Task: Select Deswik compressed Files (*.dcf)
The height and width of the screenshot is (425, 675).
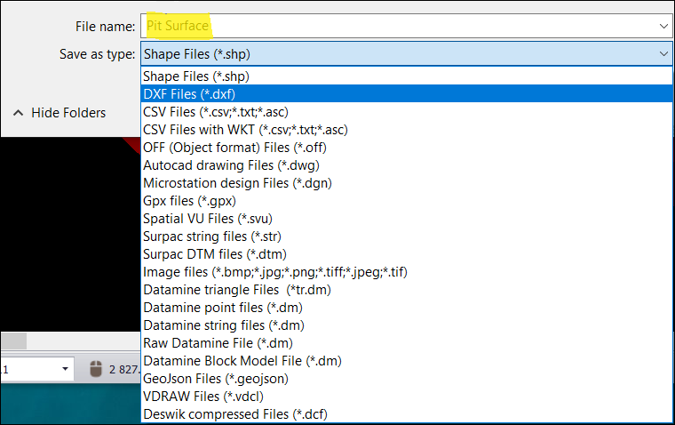Action: [241, 414]
